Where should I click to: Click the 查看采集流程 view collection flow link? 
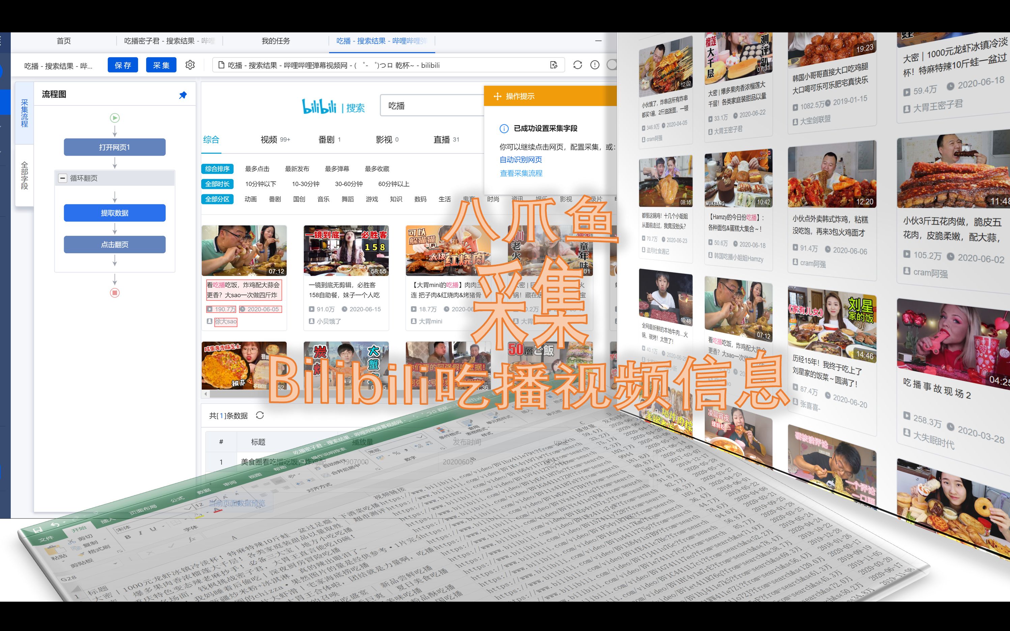[521, 173]
